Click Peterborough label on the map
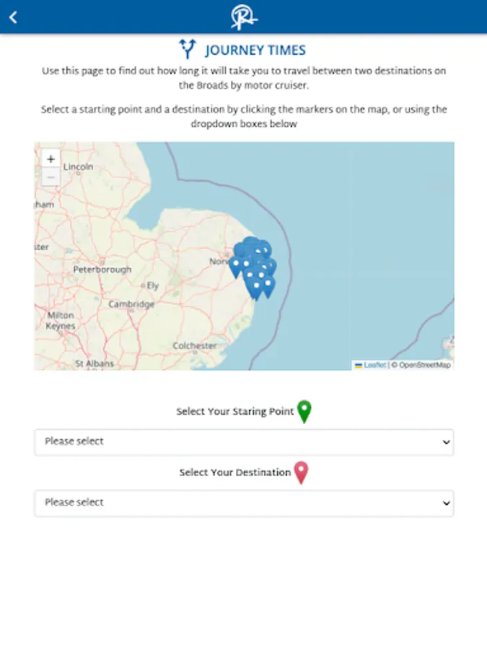487x649 pixels. tap(102, 270)
